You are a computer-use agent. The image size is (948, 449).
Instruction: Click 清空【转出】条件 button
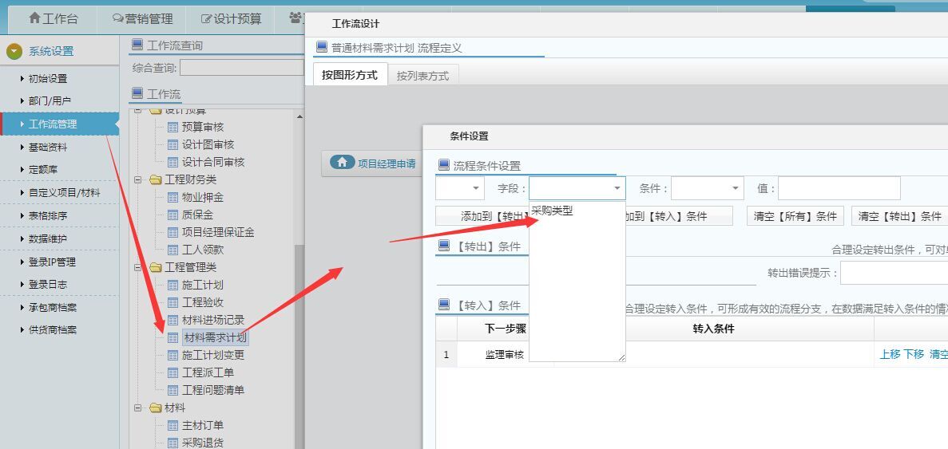pos(899,216)
